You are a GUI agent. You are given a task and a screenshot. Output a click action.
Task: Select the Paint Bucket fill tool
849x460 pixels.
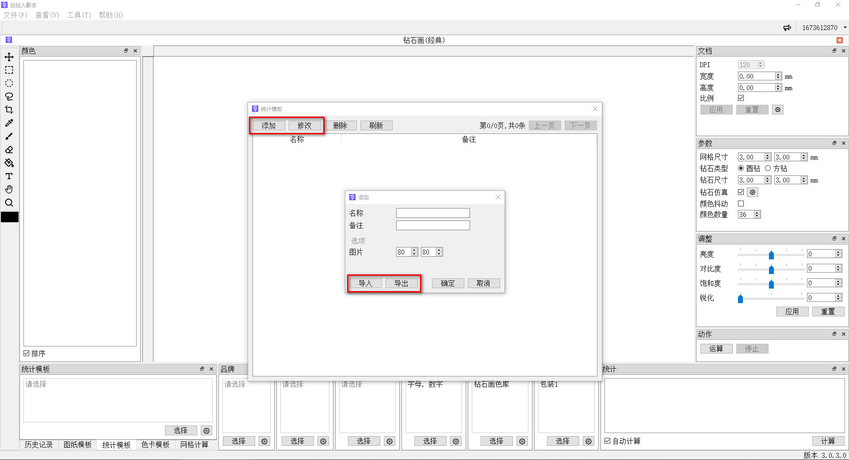tap(9, 163)
